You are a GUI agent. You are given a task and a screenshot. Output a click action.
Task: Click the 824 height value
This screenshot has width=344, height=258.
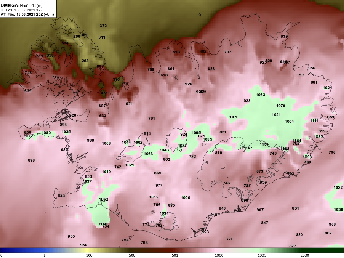(62, 195)
